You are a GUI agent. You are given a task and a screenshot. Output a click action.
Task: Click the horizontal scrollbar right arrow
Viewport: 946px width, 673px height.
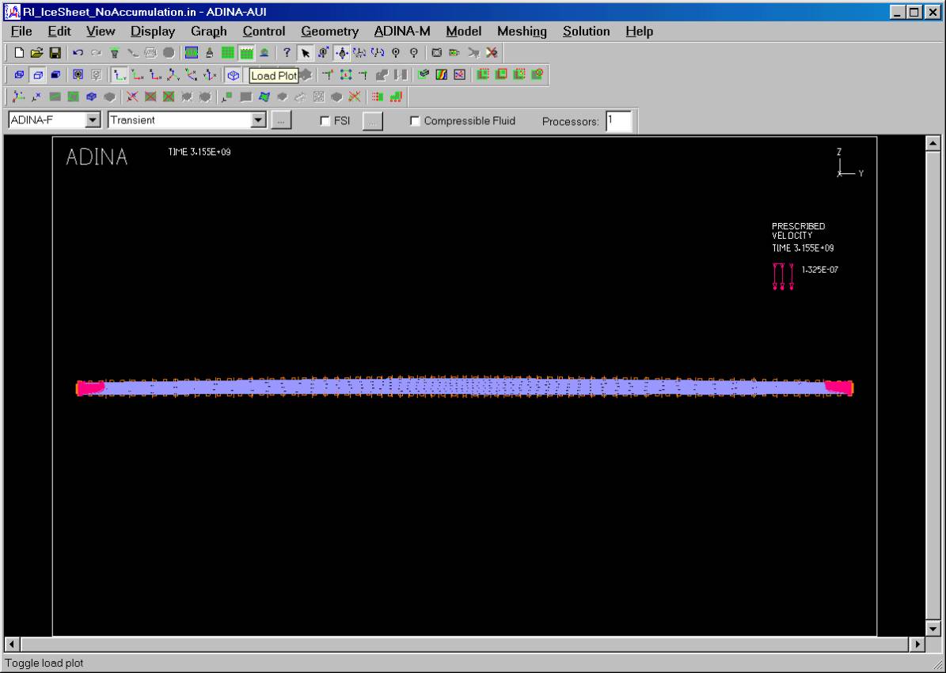918,644
